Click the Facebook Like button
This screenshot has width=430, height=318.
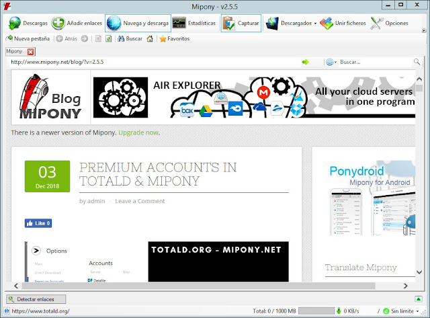coord(38,223)
